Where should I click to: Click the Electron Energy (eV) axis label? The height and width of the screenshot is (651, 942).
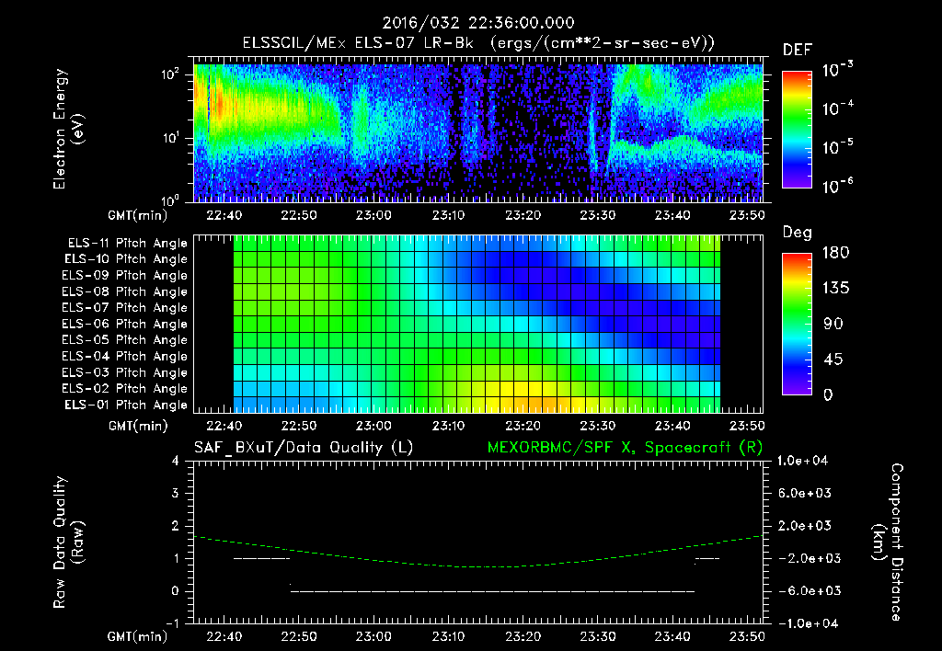pos(68,129)
